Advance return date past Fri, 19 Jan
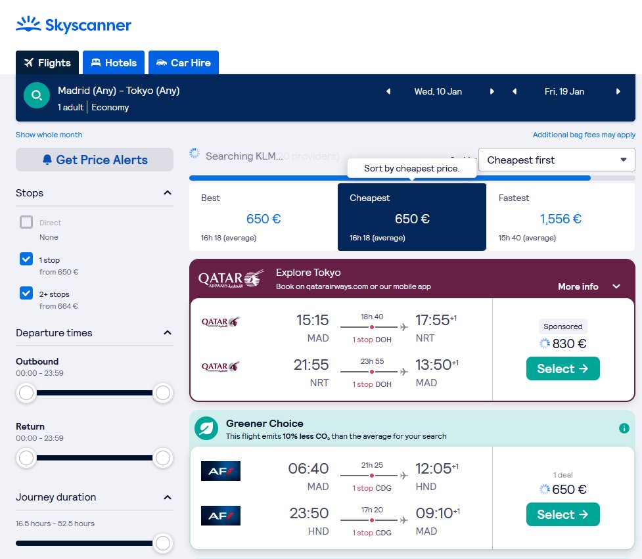Image resolution: width=642 pixels, height=559 pixels. pos(618,92)
